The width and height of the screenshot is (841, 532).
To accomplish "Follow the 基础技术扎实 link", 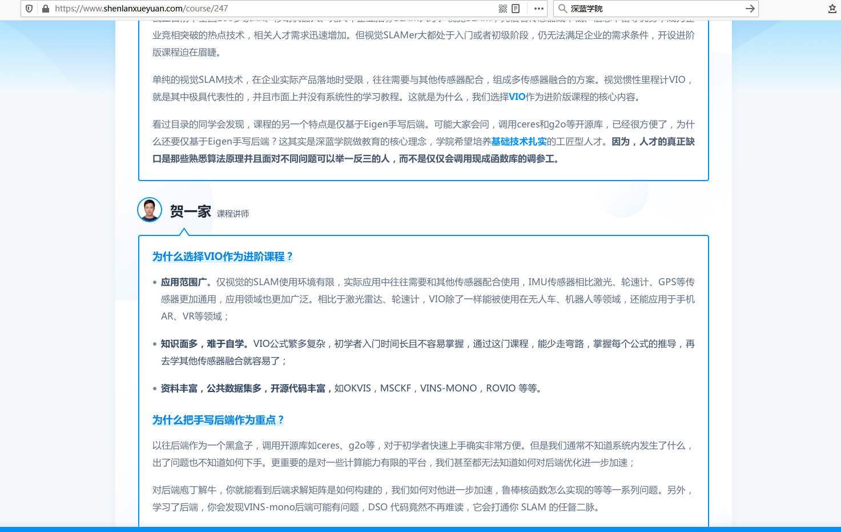I will [x=518, y=142].
